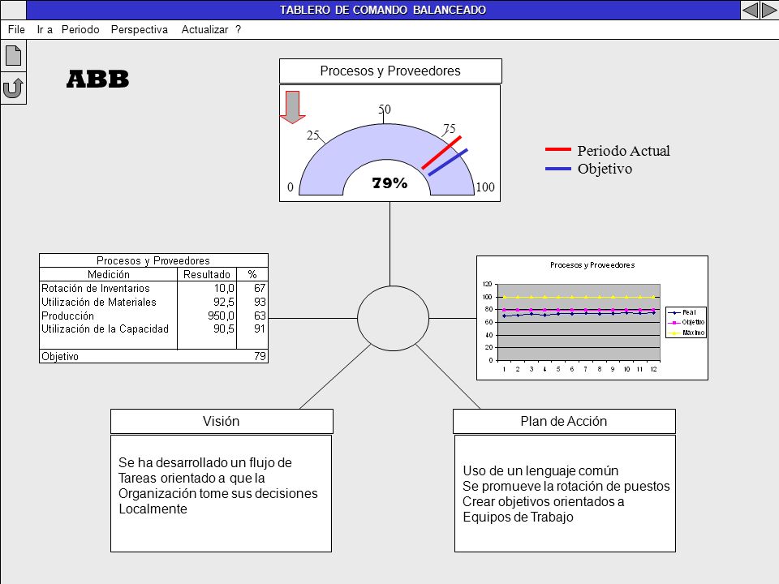Click the chart title Procesos y Proveedores
This screenshot has height=584, width=779.
coord(592,265)
